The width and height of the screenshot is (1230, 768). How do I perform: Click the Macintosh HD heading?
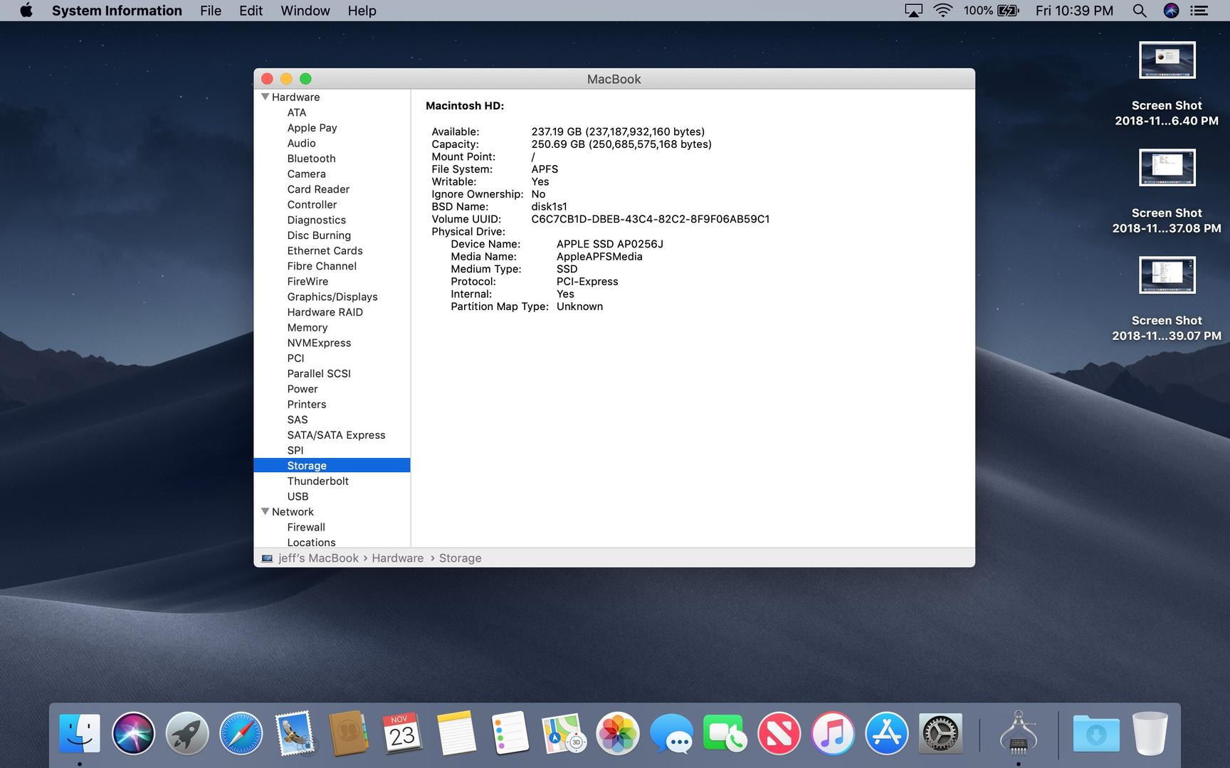(x=465, y=106)
